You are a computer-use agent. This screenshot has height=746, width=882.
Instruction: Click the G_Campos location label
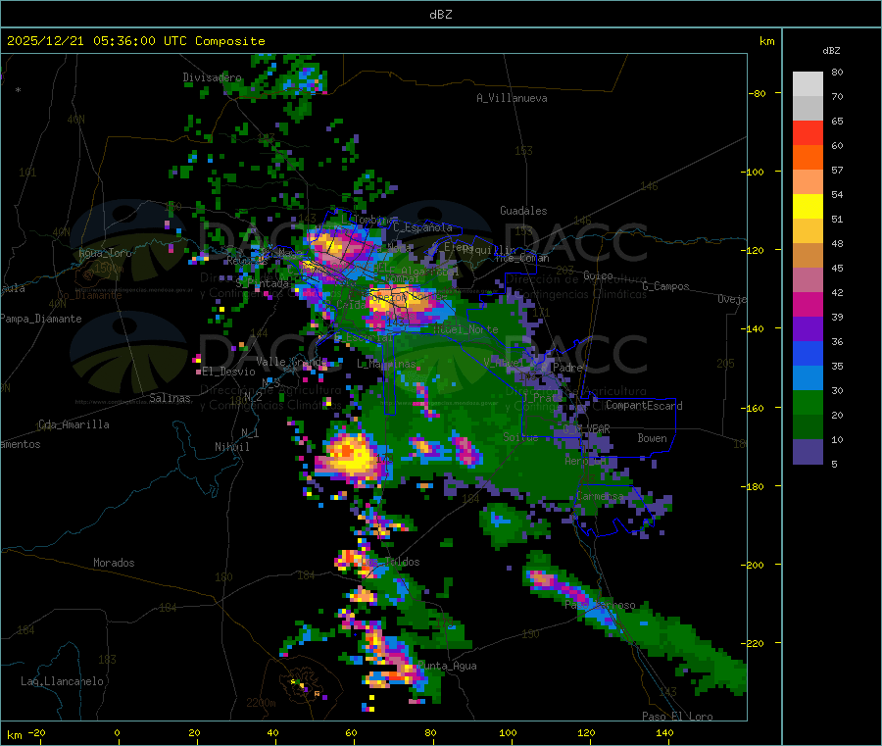[666, 286]
